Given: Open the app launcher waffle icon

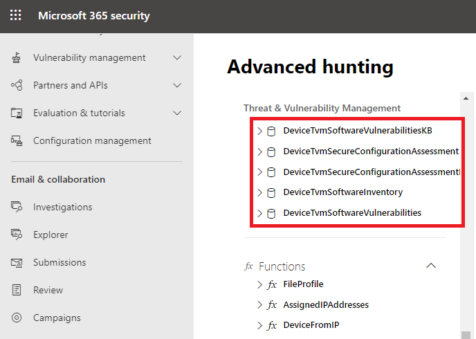Looking at the screenshot, I should pos(15,15).
